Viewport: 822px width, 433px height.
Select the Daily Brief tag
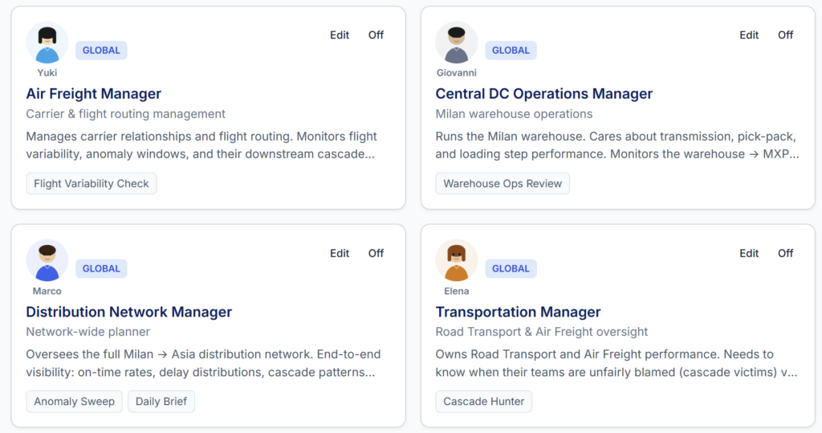point(161,402)
